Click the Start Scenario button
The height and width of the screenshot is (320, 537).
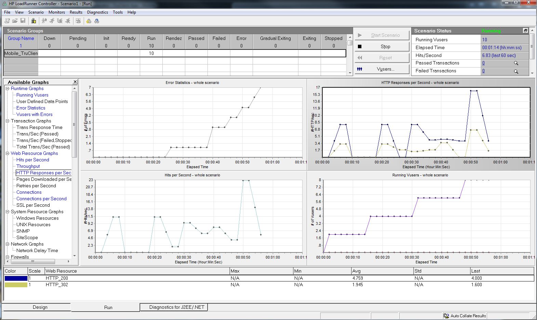[382, 35]
